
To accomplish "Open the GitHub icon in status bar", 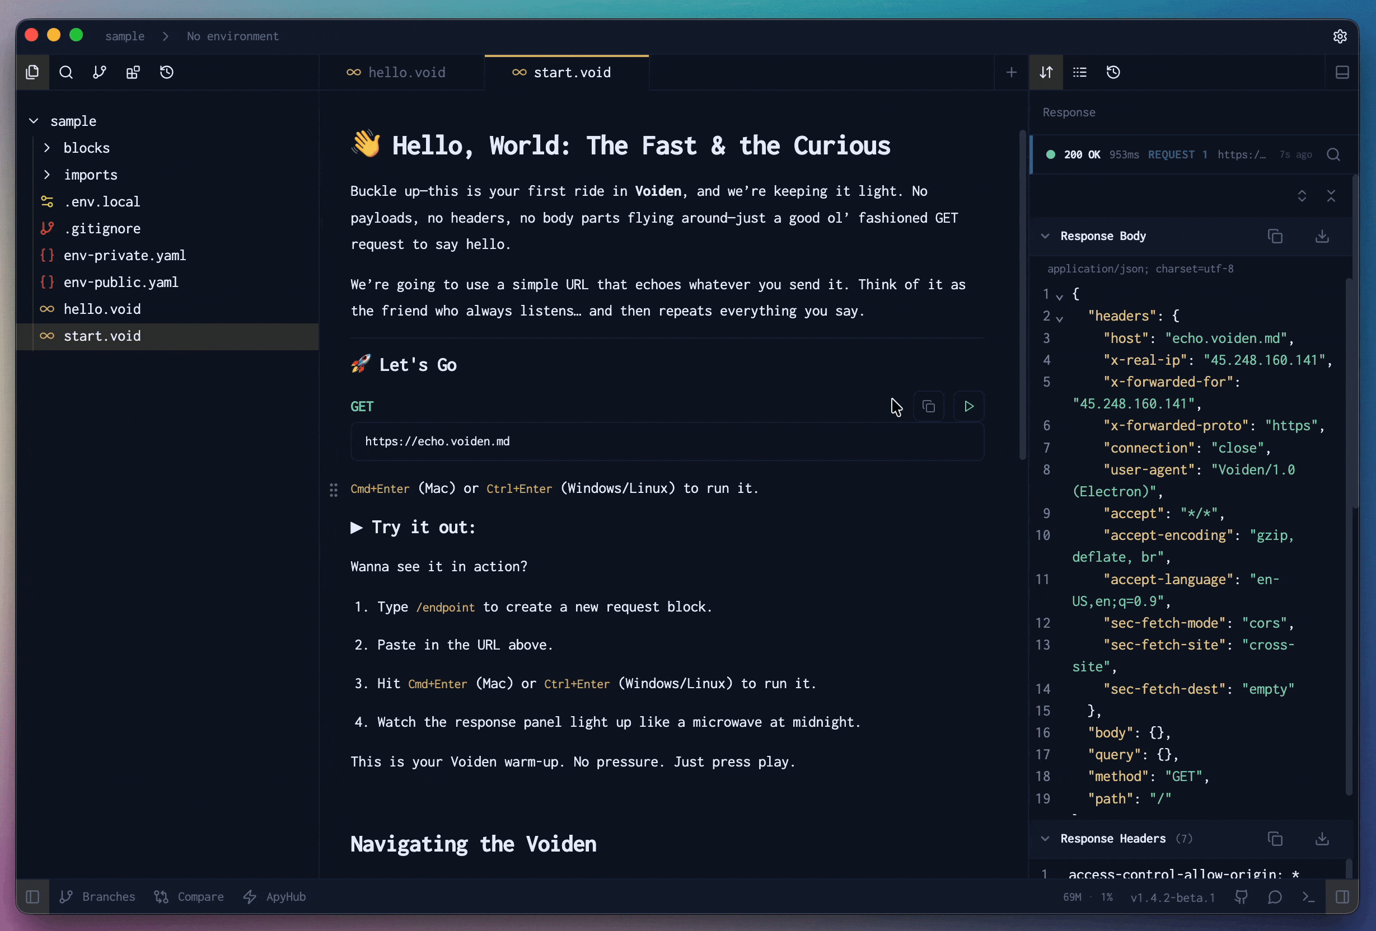I will click(1241, 897).
